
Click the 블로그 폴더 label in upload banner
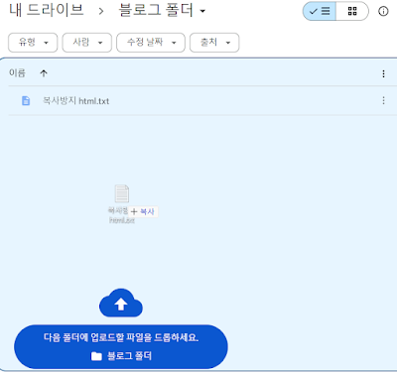129,356
